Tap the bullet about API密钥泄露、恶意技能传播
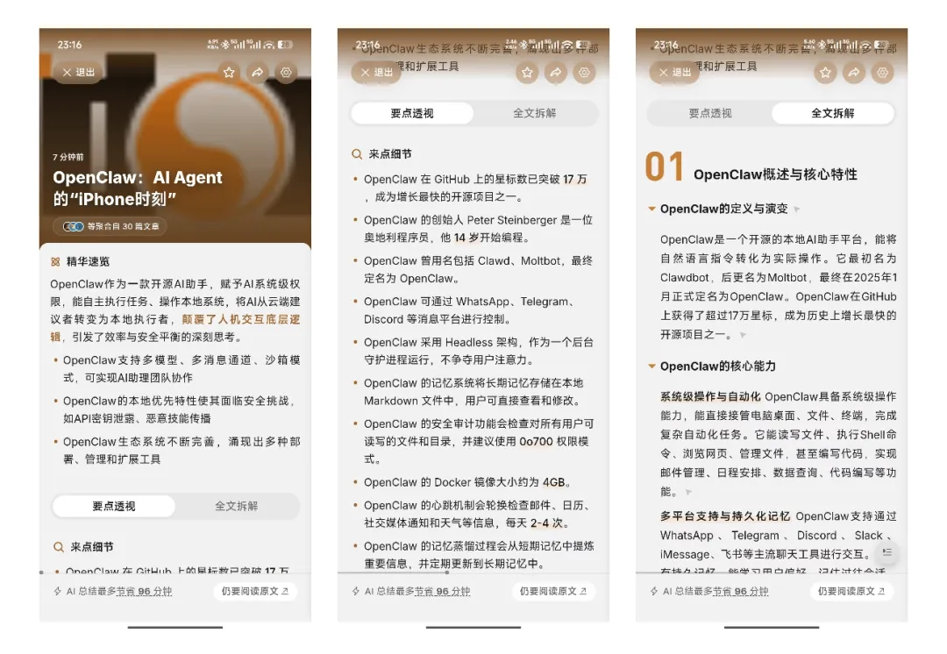This screenshot has height=654, width=947. pyautogui.click(x=177, y=409)
